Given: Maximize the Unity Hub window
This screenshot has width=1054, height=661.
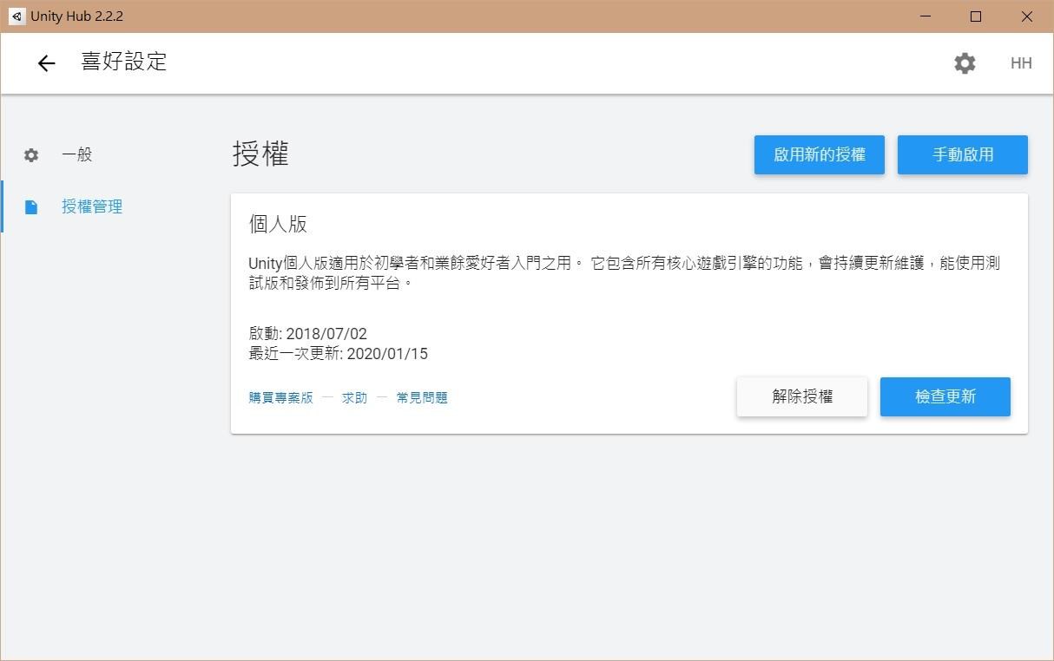Looking at the screenshot, I should [976, 16].
